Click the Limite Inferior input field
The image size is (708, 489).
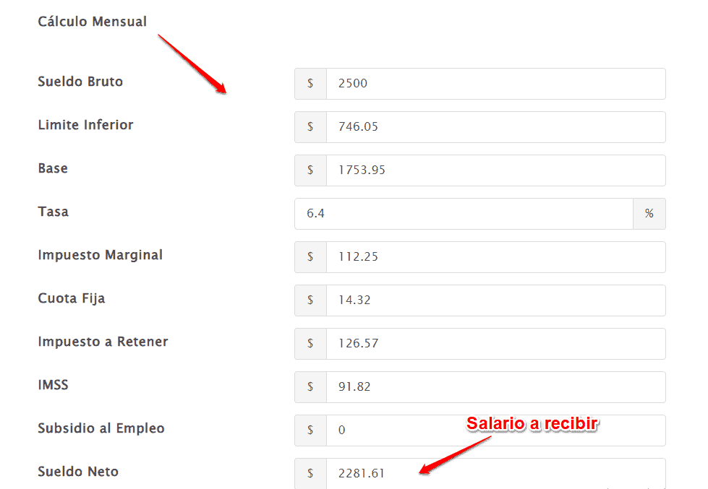coord(496,127)
